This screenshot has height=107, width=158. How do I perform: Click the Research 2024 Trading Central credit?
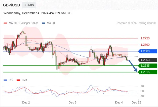click(x=136, y=23)
